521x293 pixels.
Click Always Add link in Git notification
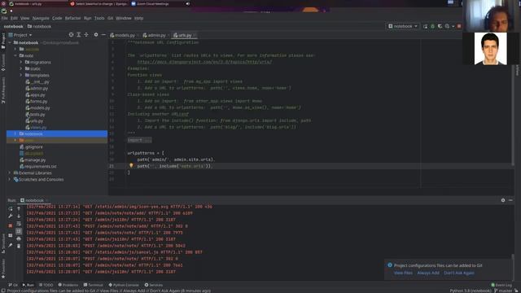428,273
